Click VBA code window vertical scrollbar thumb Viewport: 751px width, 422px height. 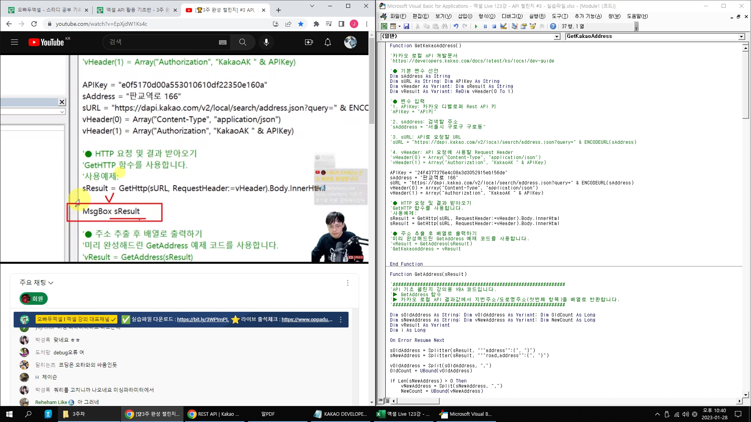click(x=746, y=85)
